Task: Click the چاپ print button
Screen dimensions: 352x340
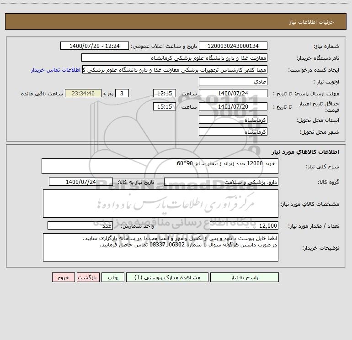Action: (x=113, y=277)
